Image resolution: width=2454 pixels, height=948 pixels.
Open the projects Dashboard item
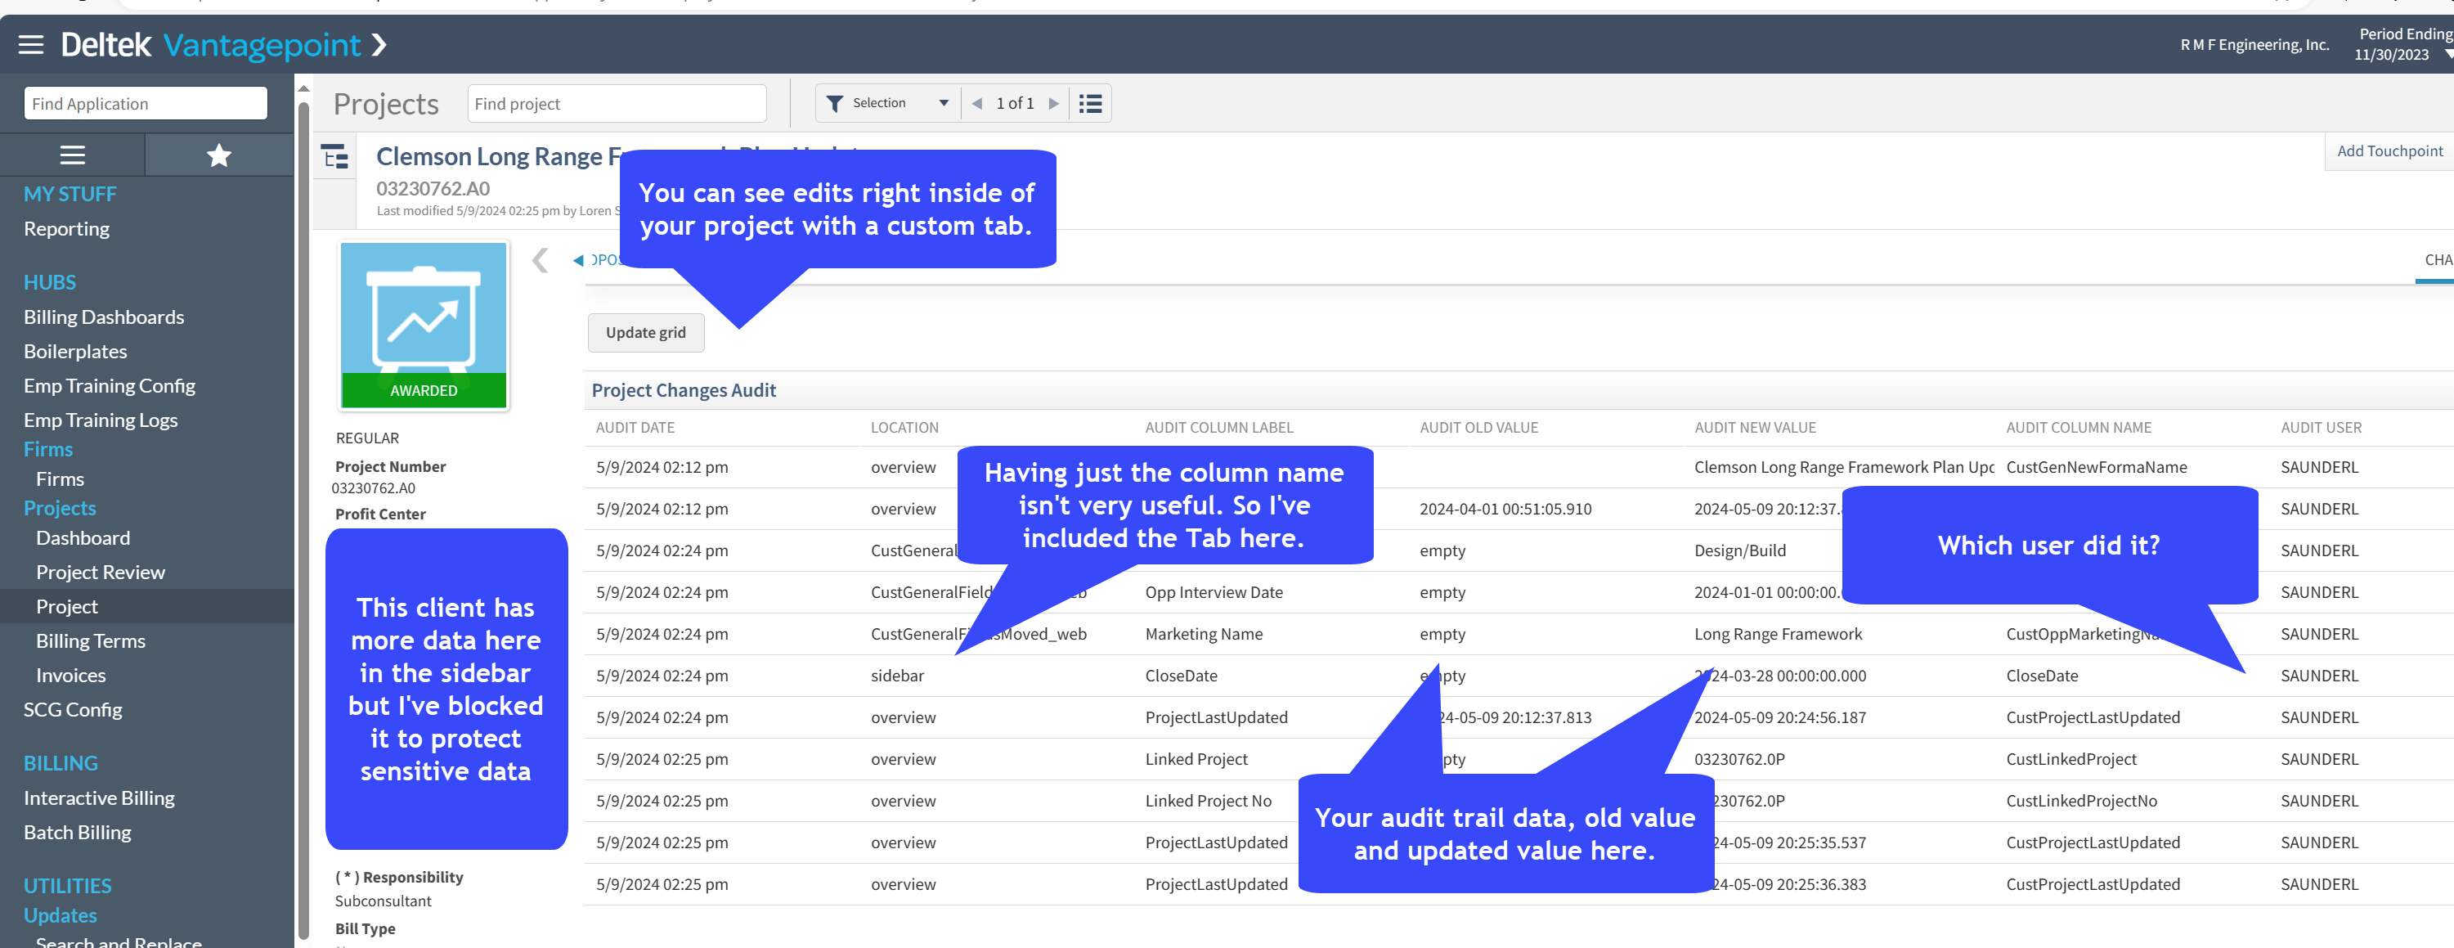coord(83,537)
